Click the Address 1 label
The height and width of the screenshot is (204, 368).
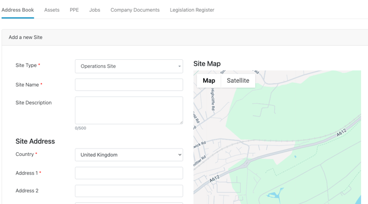pos(27,173)
